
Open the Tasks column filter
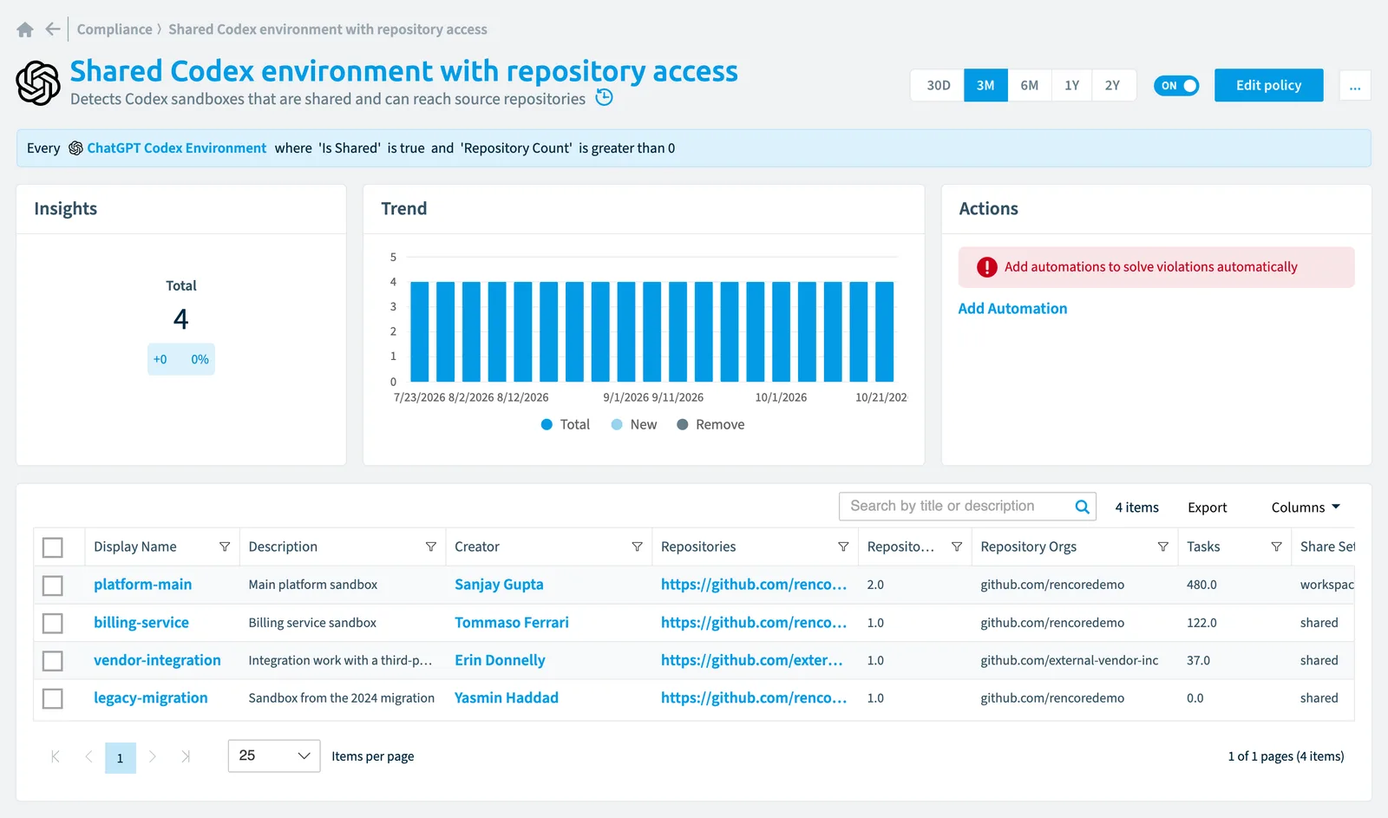coord(1277,546)
